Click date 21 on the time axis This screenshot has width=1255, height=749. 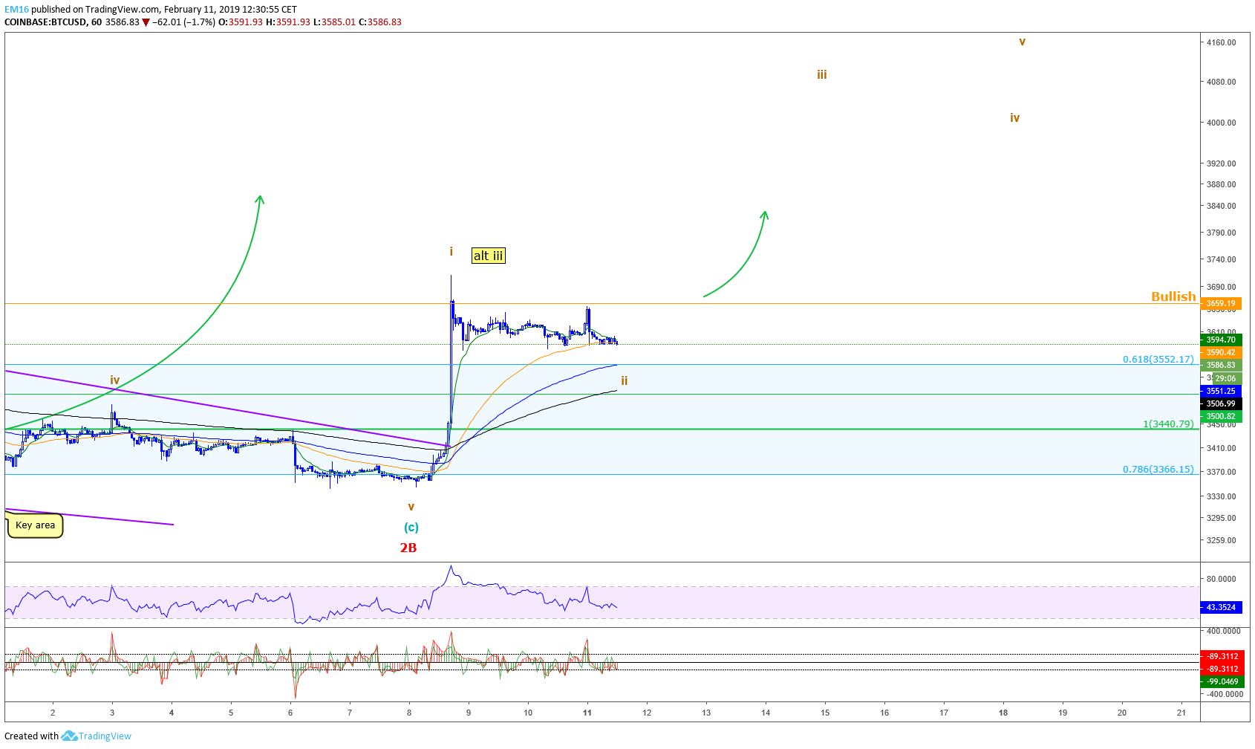1181,713
